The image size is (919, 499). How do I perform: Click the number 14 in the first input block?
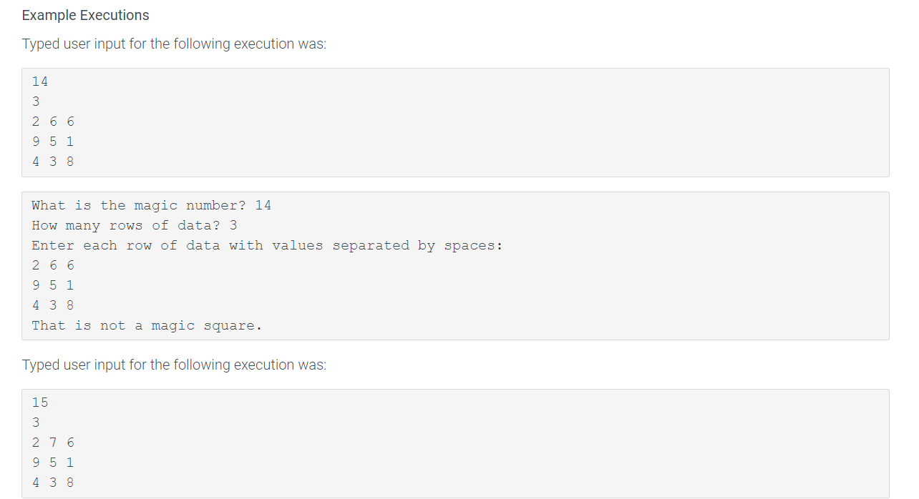[40, 81]
